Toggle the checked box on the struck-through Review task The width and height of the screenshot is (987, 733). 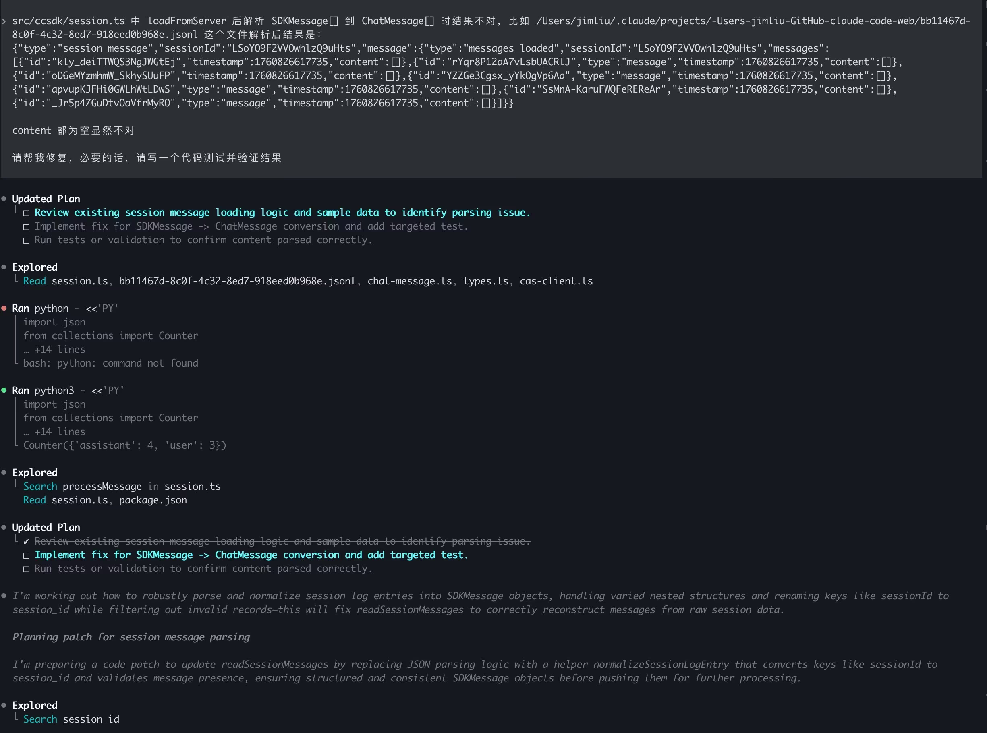pos(26,541)
